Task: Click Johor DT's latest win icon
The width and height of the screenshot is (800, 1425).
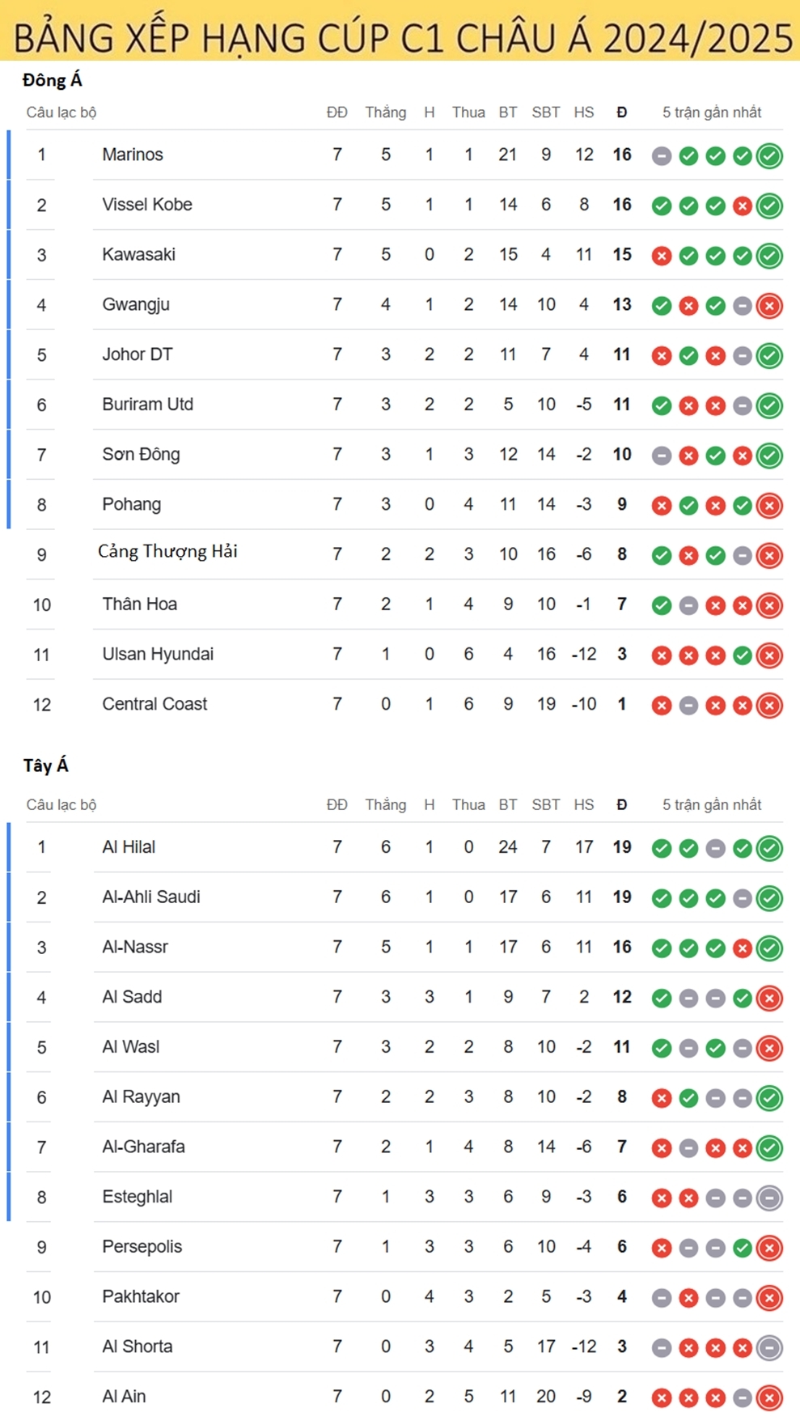Action: (x=769, y=355)
